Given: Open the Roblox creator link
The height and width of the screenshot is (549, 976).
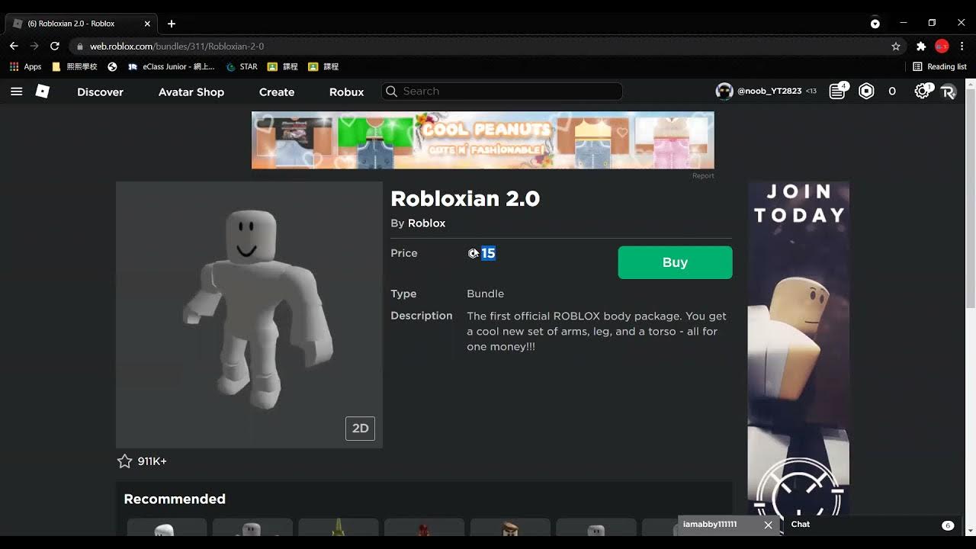Looking at the screenshot, I should 426,223.
